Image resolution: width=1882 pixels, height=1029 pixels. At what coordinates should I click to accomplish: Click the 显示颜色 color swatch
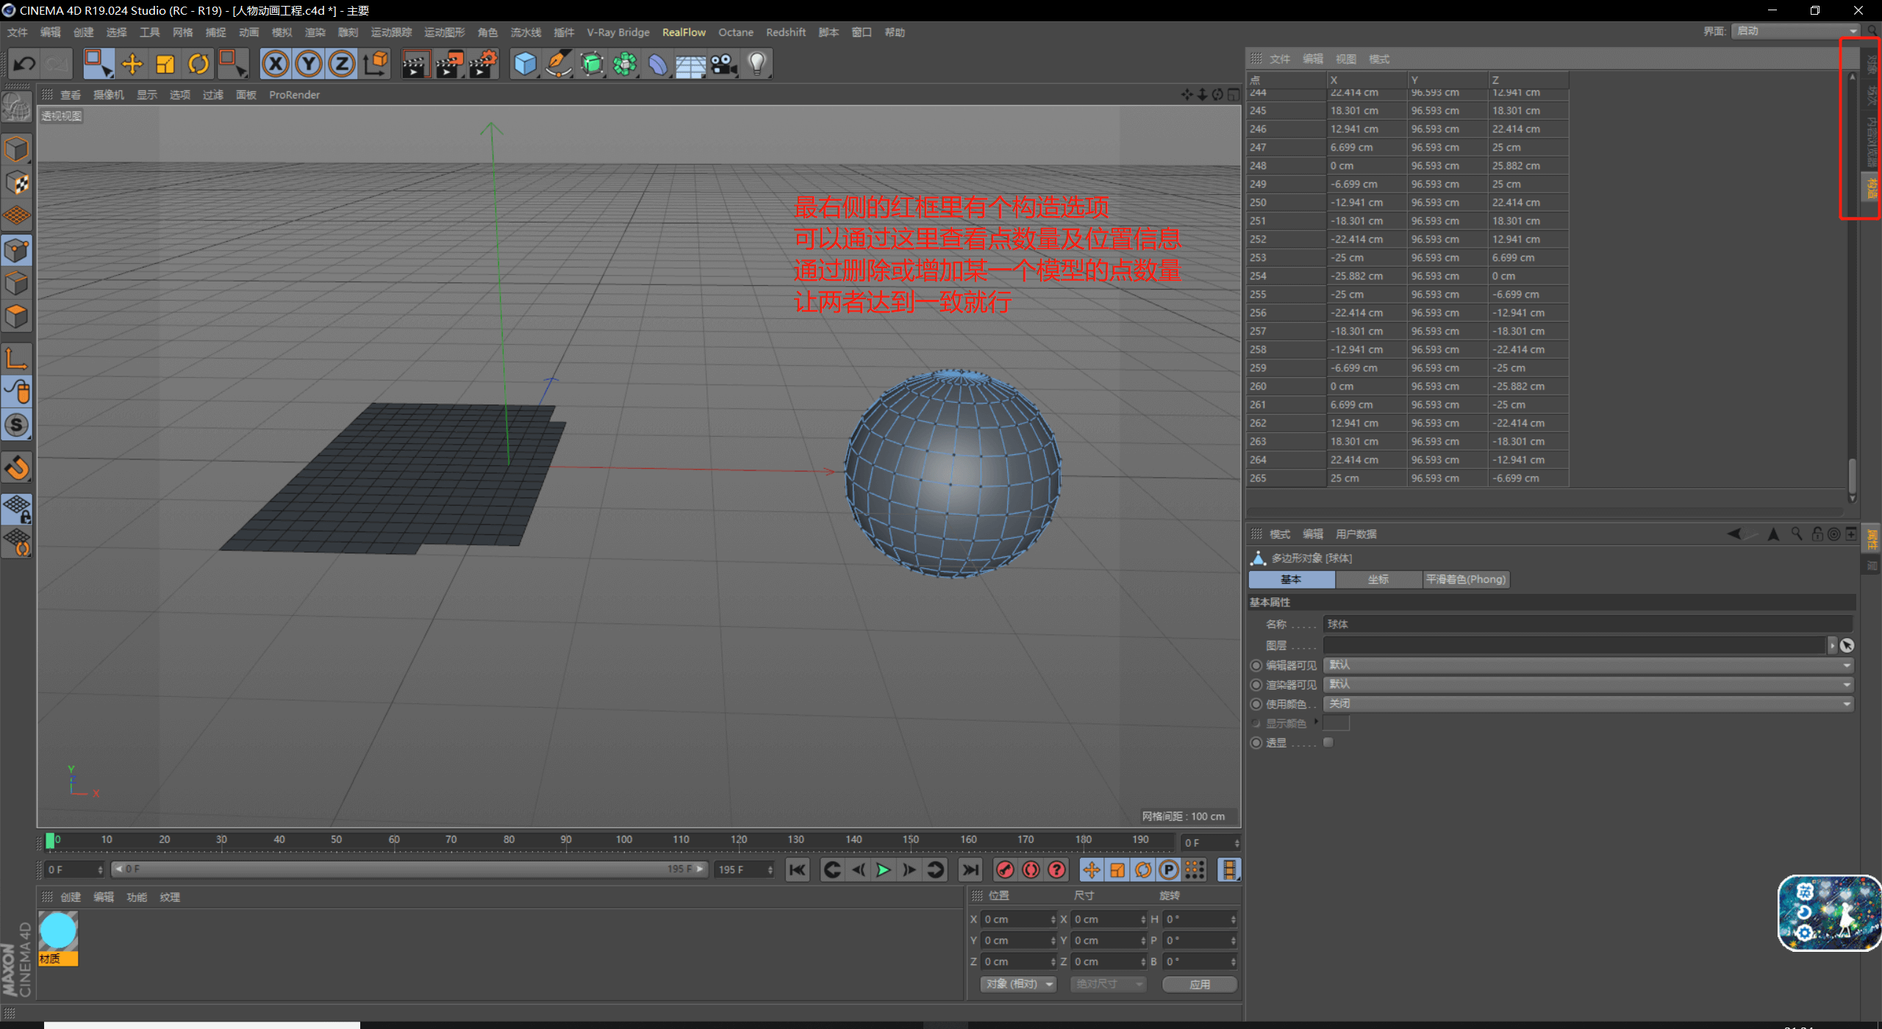tap(1336, 723)
